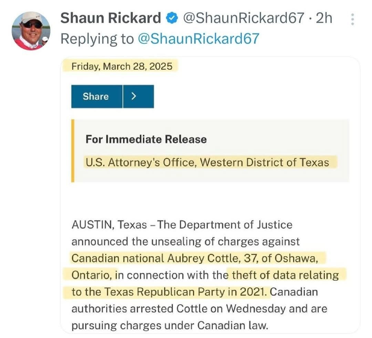Click the Shaun Rickard display name
Screen dimensions: 372x338
[111, 18]
